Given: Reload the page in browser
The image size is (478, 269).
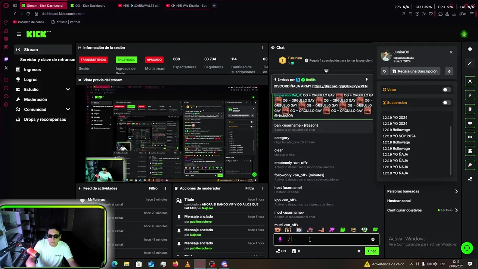Looking at the screenshot, I should pyautogui.click(x=28, y=14).
